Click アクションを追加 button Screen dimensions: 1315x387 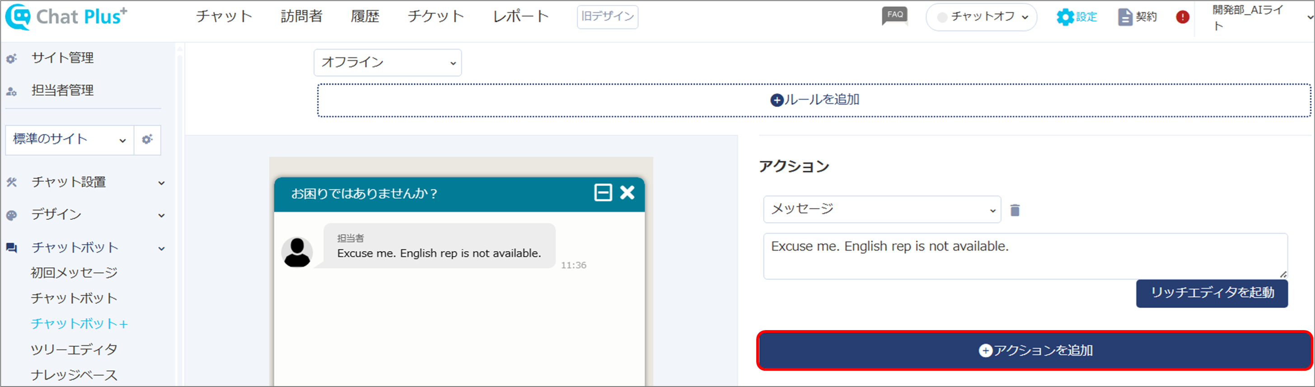click(1035, 350)
